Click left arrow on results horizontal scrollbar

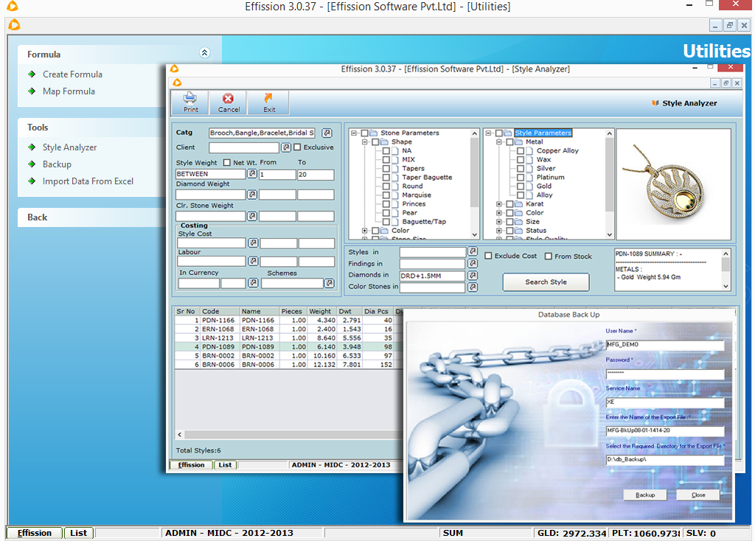pos(180,434)
